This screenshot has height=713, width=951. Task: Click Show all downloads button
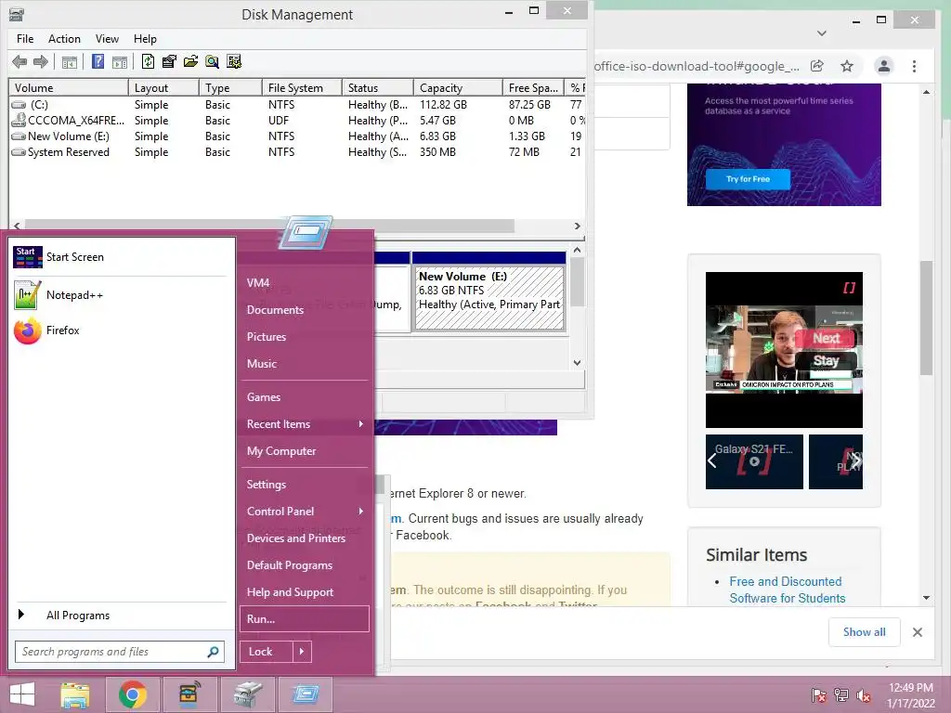pyautogui.click(x=864, y=632)
